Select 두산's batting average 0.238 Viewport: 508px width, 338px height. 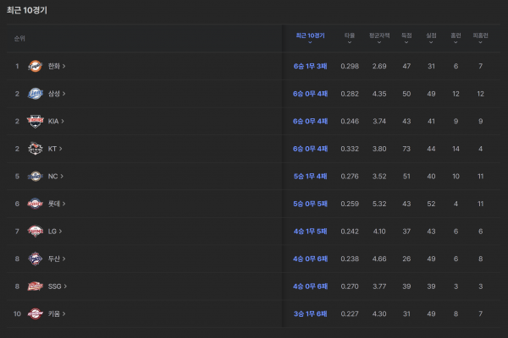click(x=350, y=259)
